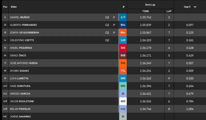Viewport: 206px width, 120px height.
Task: Open Angel Piqueras rider entry
Action: click(21, 48)
